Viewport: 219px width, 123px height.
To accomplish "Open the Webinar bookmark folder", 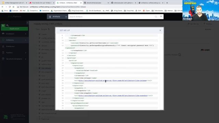I will tap(169, 11).
